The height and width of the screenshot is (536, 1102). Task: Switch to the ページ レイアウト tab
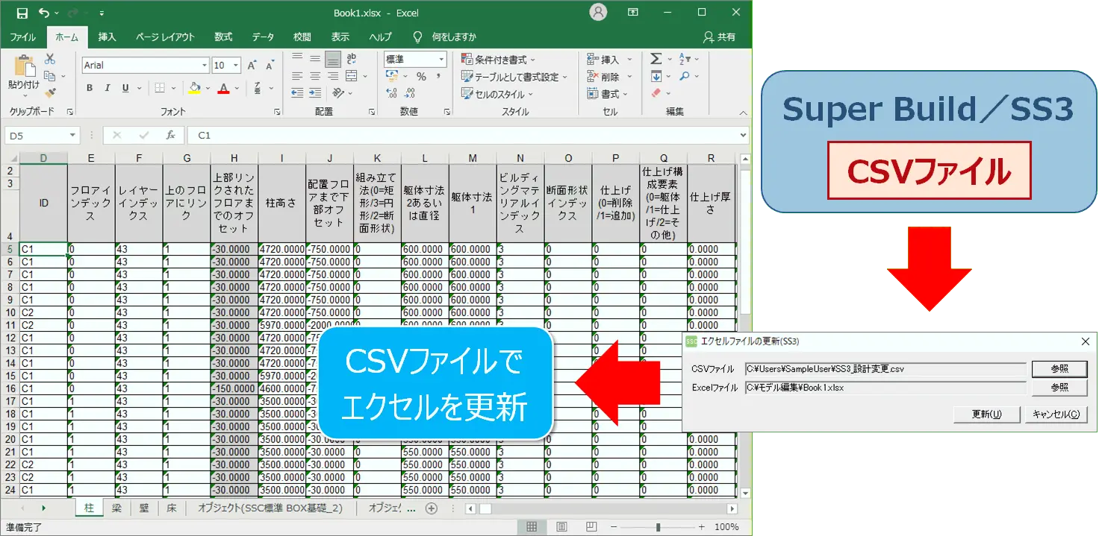point(165,37)
